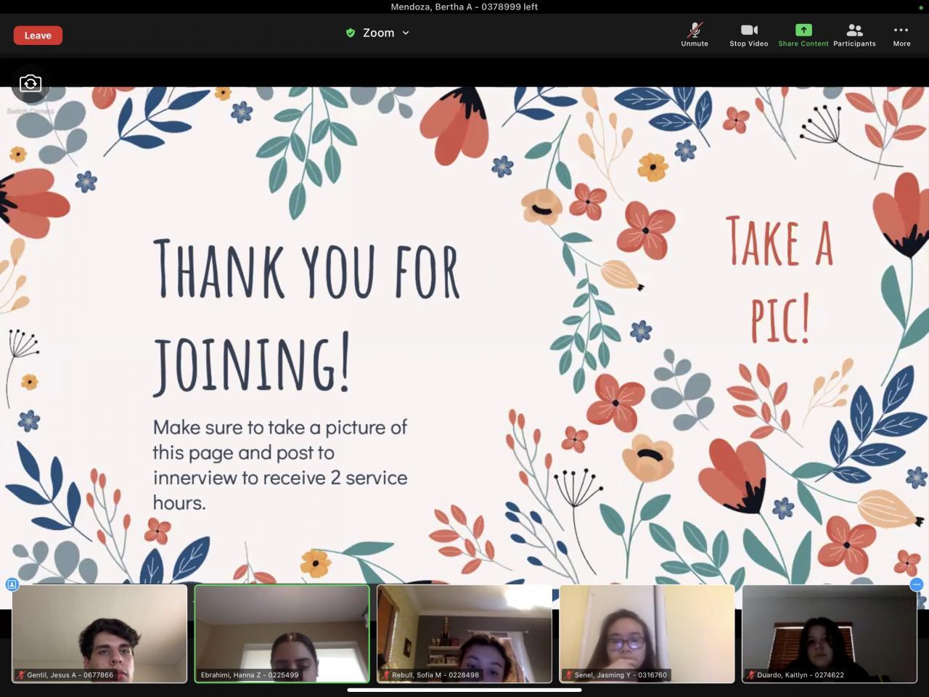Click muted mic icon on Gentil's name tag
The height and width of the screenshot is (697, 929).
[21, 675]
